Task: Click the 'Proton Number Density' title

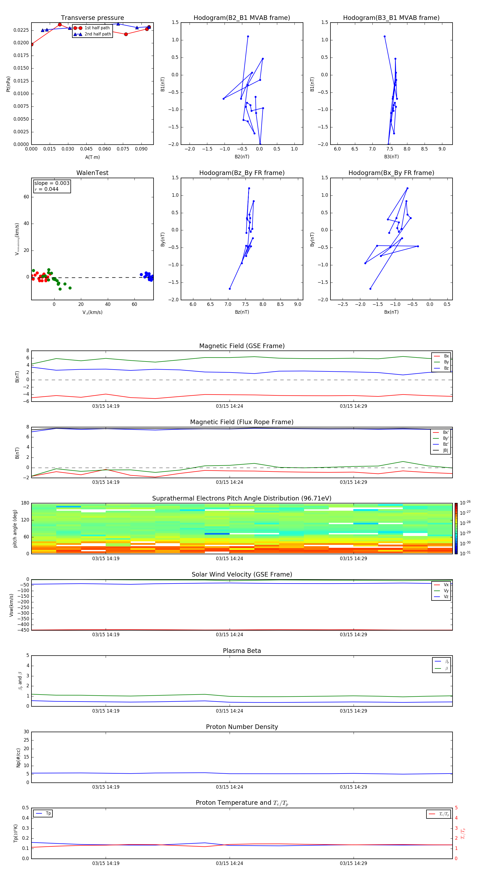Action: [x=242, y=727]
